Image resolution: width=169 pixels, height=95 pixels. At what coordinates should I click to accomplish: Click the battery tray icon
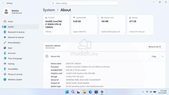pyautogui.click(x=155, y=92)
